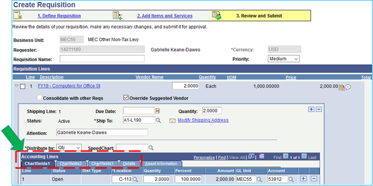373x186 pixels.
Task: Collapse line 1 details triangle
Action: coord(17,86)
